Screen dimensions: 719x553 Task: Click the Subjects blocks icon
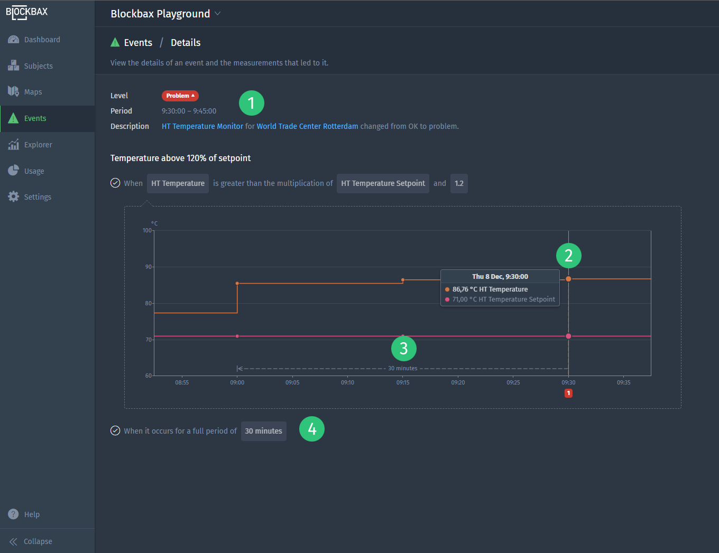click(14, 65)
